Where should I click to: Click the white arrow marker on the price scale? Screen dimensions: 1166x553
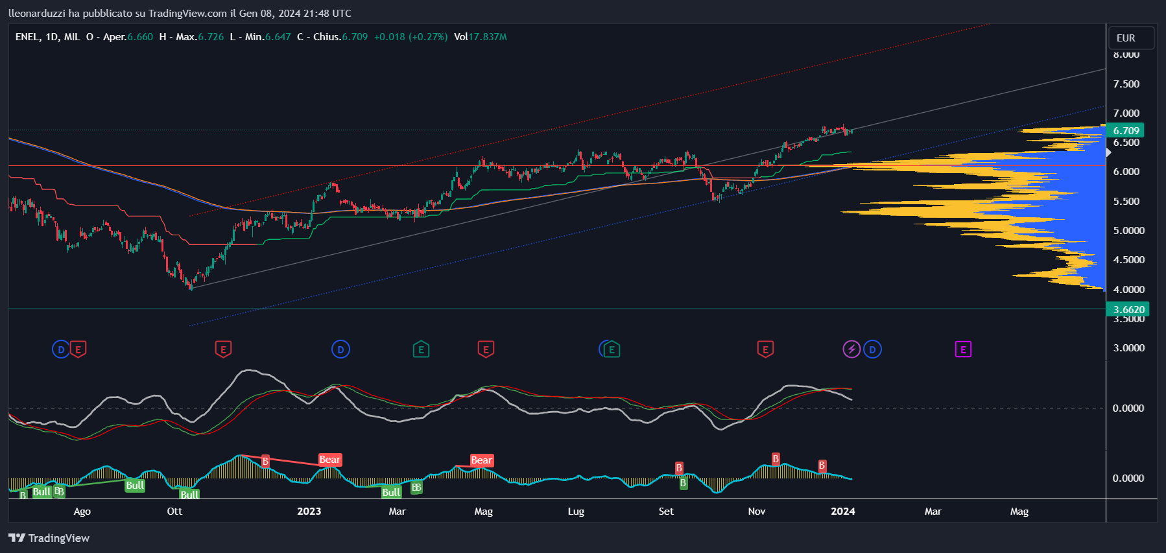pyautogui.click(x=1108, y=152)
